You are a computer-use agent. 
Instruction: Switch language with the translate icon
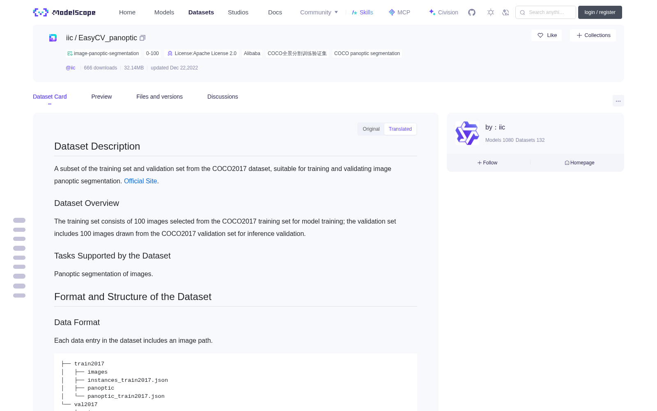tap(505, 12)
